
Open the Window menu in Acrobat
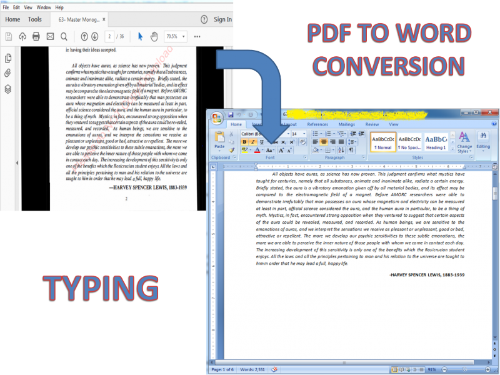(44, 7)
